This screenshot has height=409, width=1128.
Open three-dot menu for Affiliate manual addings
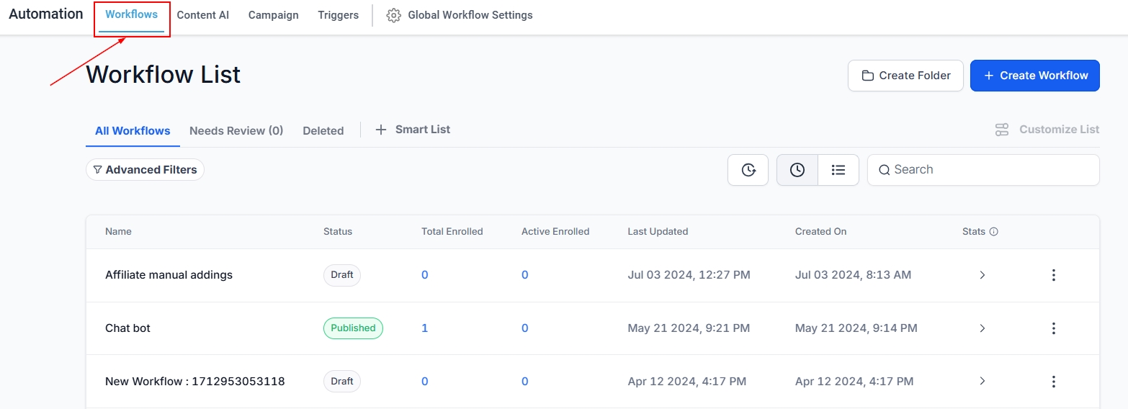point(1053,275)
